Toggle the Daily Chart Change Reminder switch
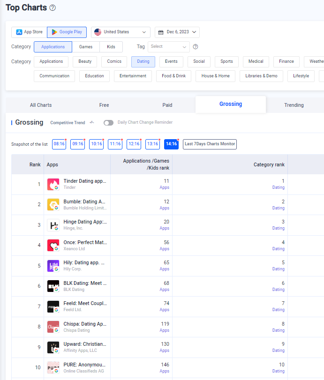Viewport: 324px width, 380px height. click(x=108, y=123)
